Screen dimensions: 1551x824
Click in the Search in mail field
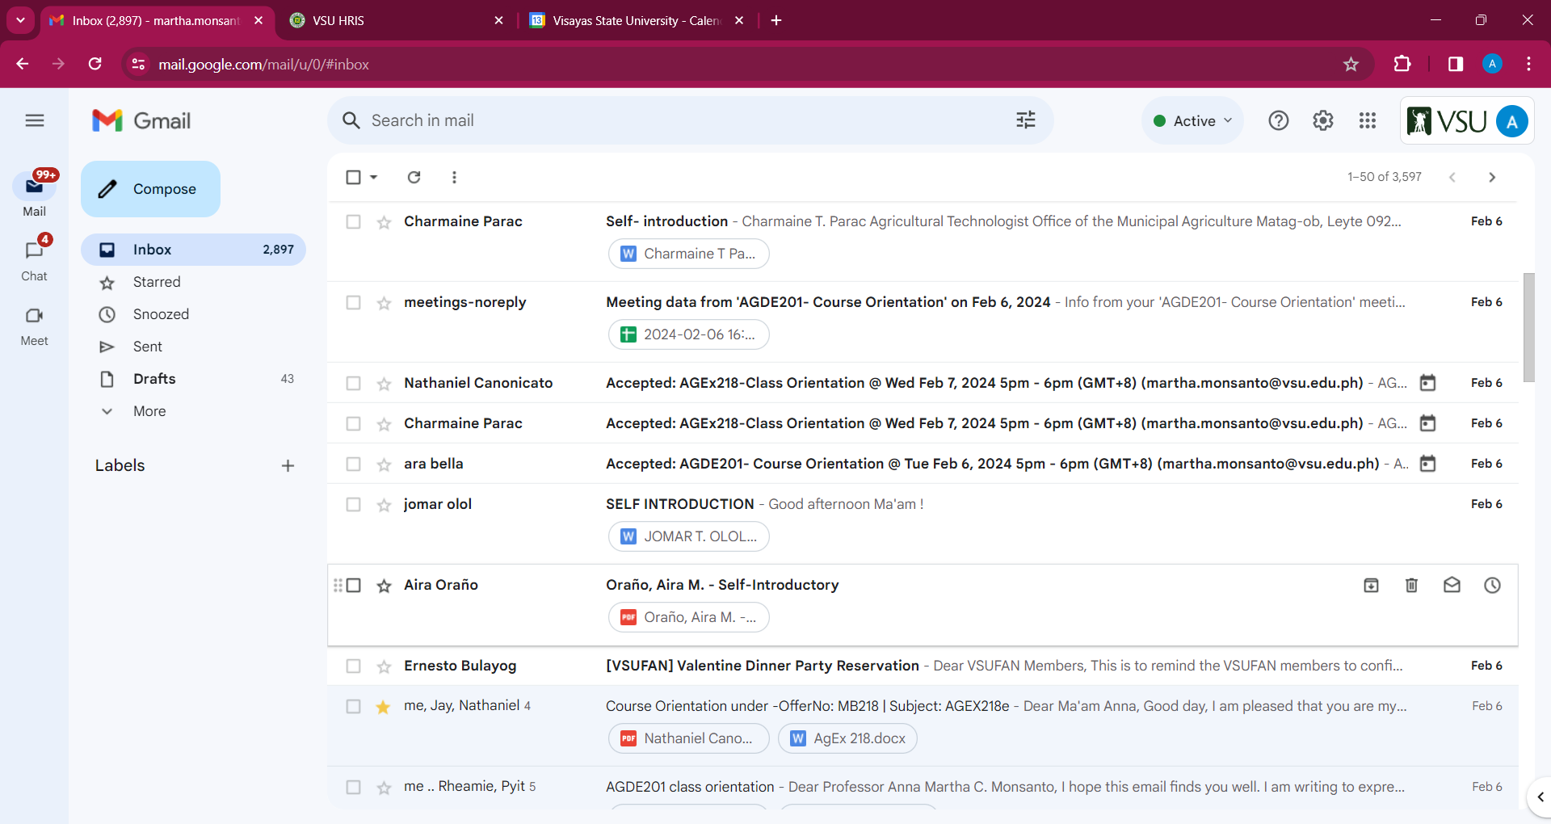(x=679, y=120)
